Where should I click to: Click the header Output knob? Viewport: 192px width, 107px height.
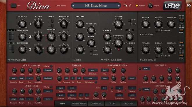point(150,6)
